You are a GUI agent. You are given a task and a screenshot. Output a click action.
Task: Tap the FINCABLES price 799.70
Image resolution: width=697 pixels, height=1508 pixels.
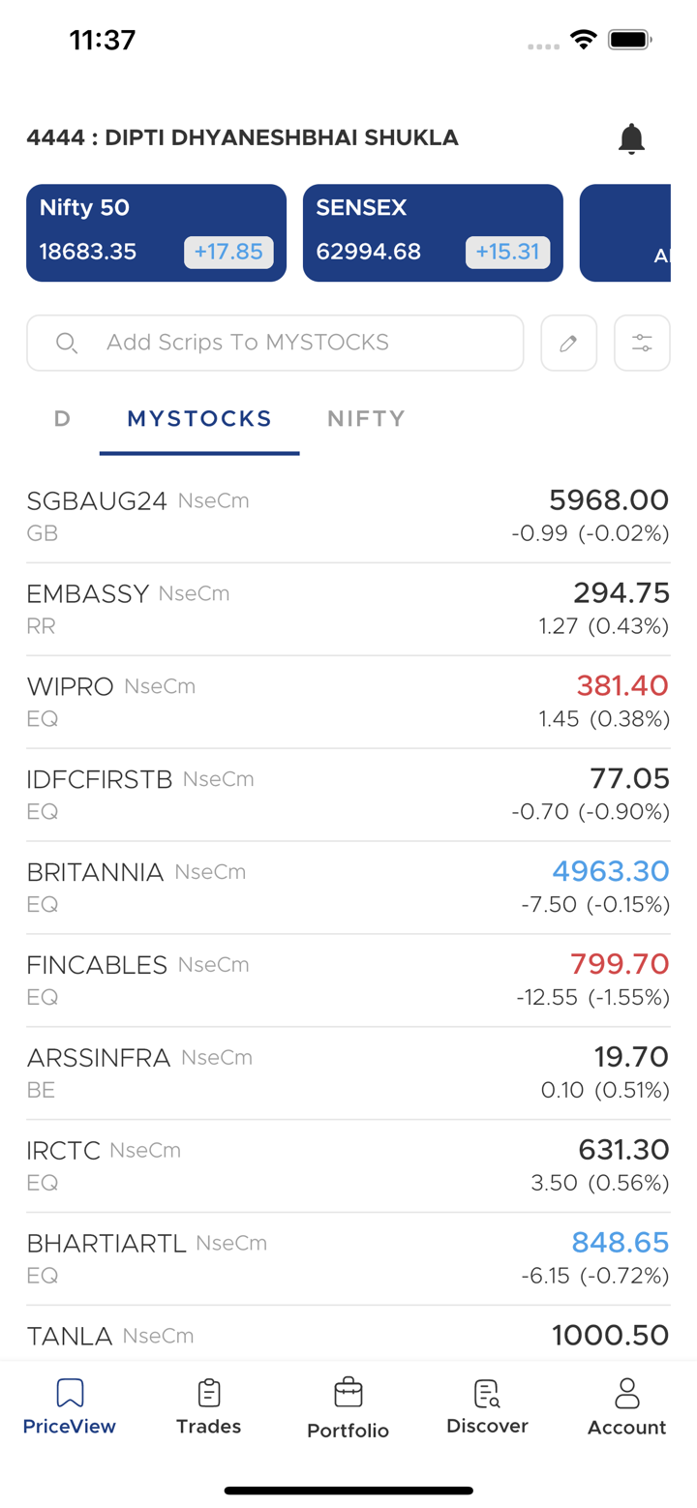pos(620,964)
